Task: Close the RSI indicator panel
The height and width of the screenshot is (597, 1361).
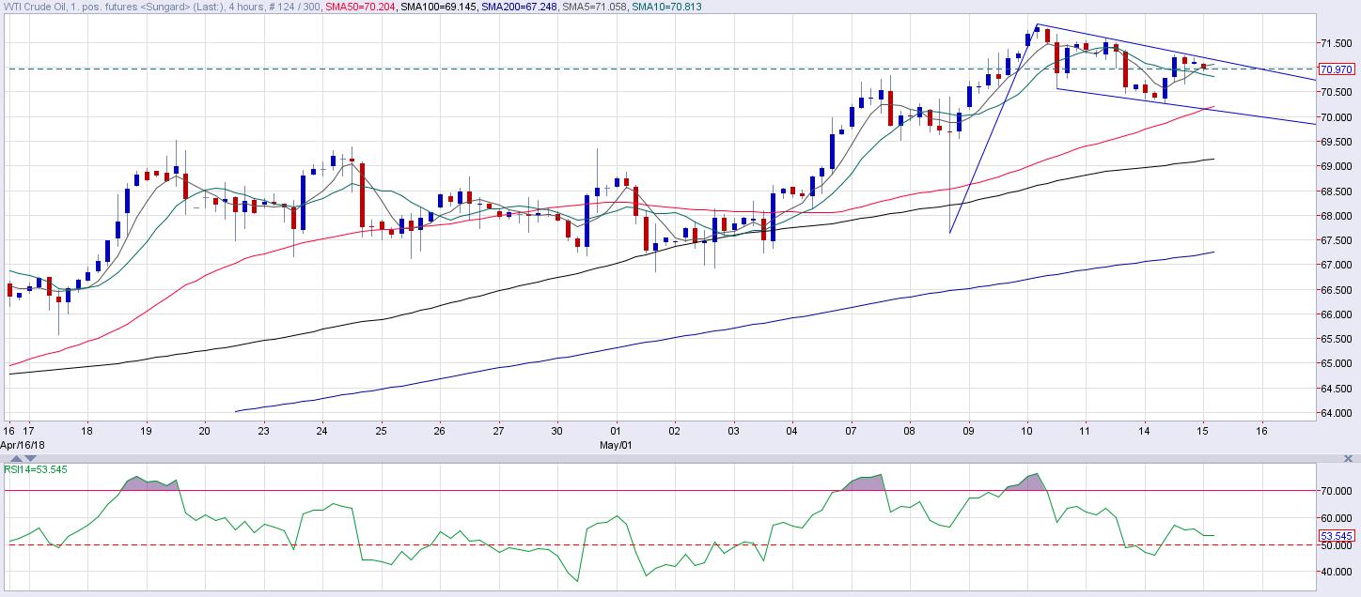Action: (x=1350, y=458)
